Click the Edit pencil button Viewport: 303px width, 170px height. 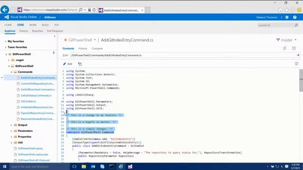(x=68, y=64)
